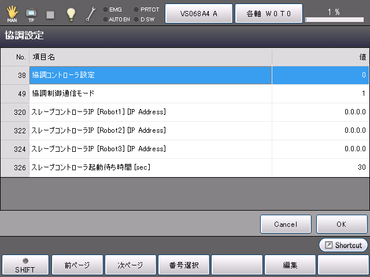Click the 1% speed progress bar
This screenshot has height=277, width=370.
[x=335, y=18]
